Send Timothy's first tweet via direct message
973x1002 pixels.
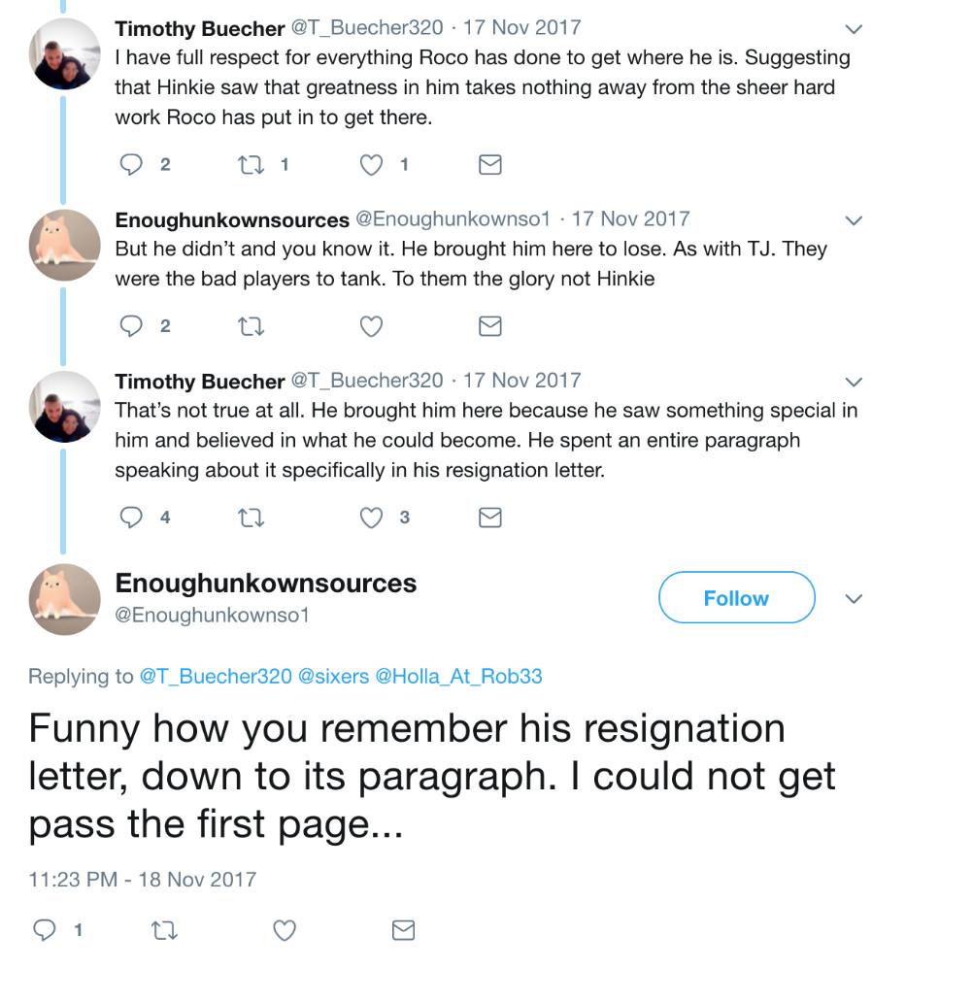pos(490,165)
